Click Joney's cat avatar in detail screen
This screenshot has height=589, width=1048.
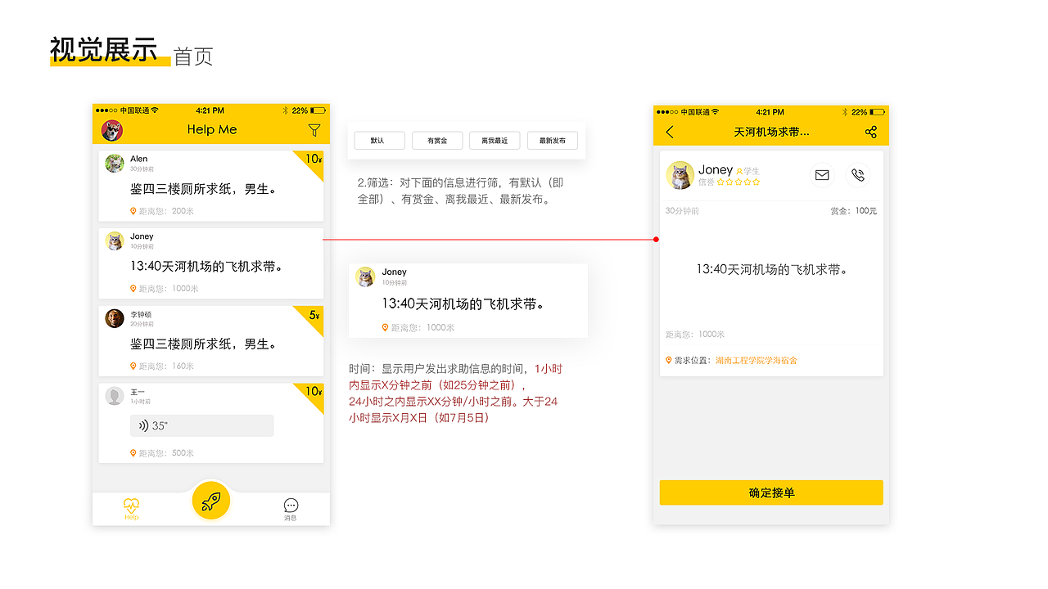(x=680, y=175)
